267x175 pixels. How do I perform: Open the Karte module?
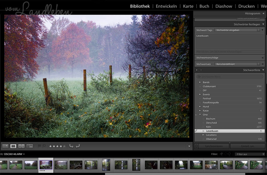click(x=188, y=6)
